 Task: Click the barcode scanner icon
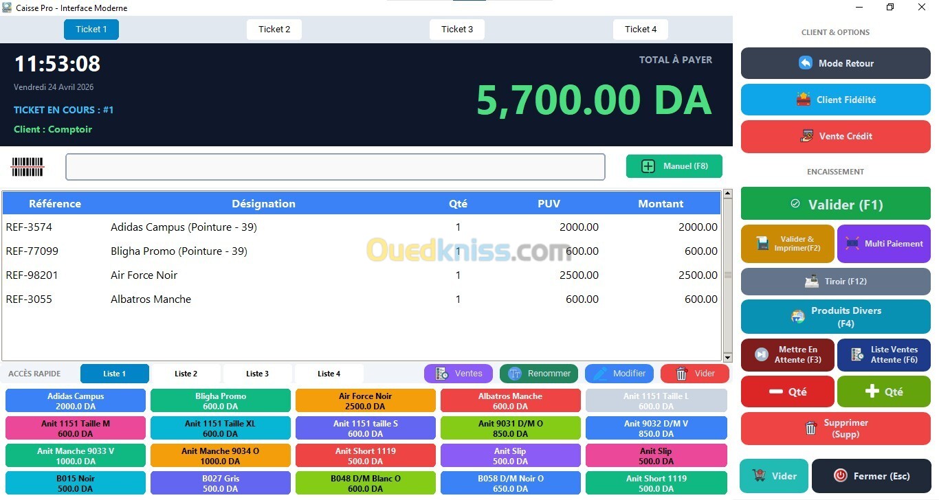click(27, 167)
